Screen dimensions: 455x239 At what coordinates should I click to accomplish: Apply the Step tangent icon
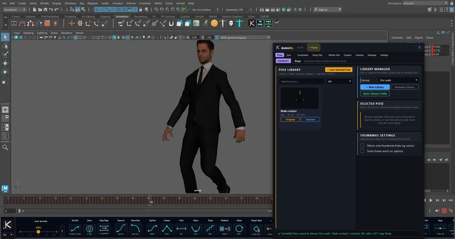pos(210,229)
